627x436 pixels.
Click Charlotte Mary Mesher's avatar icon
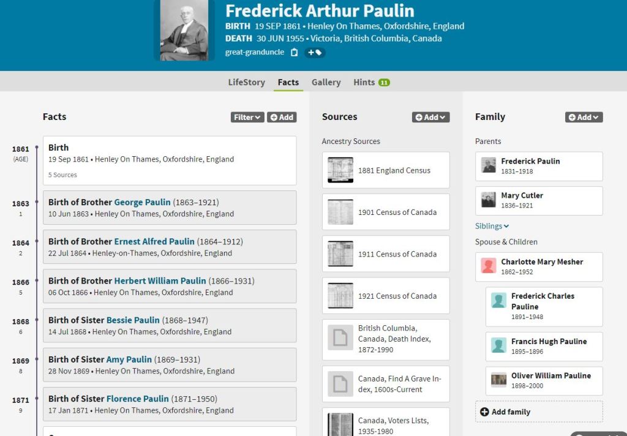click(x=489, y=266)
